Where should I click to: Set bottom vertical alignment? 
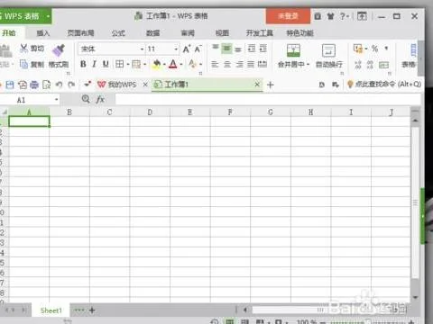(238, 49)
